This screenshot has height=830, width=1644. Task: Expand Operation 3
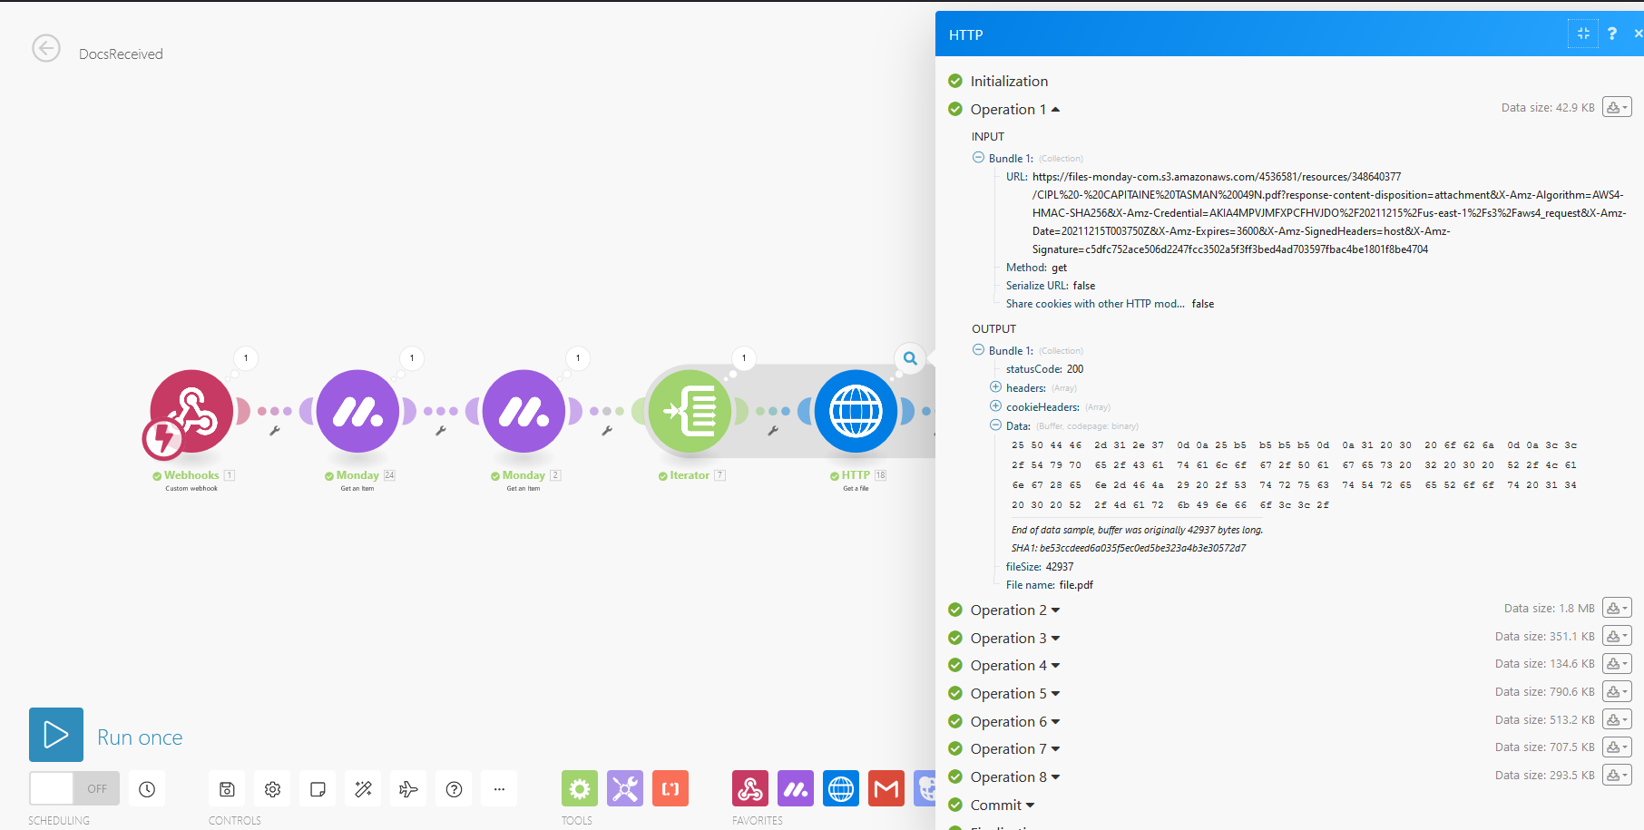[1015, 639]
